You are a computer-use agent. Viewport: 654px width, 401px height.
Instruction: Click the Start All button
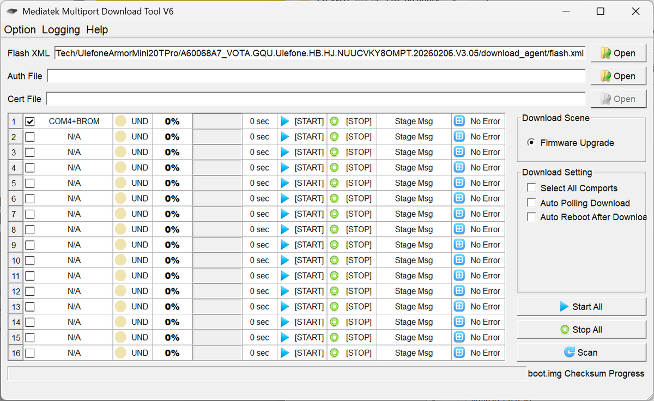tap(582, 307)
